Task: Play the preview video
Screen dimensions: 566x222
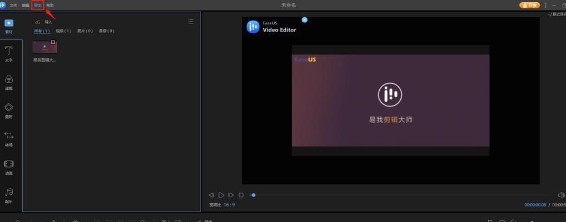Action: pyautogui.click(x=221, y=195)
